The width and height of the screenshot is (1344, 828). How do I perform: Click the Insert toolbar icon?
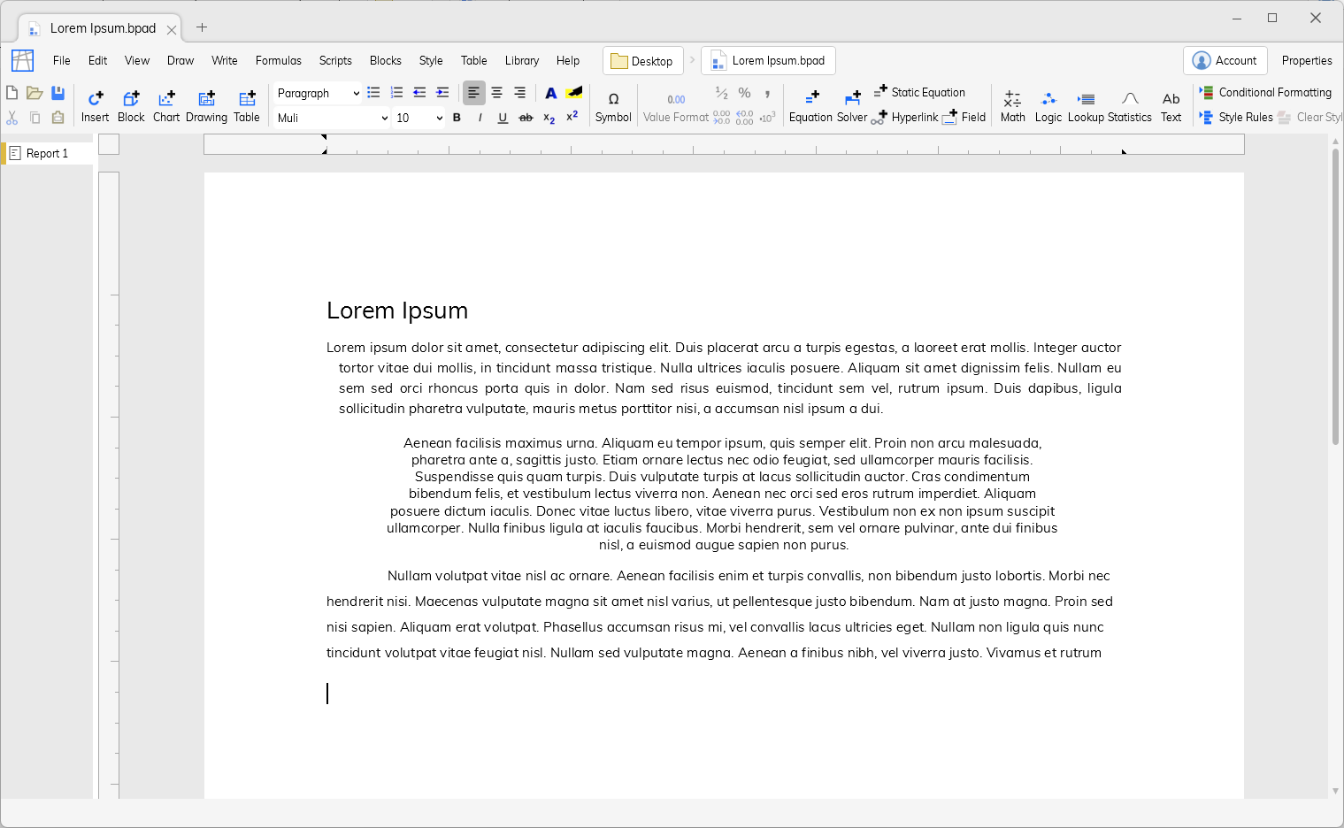pyautogui.click(x=96, y=106)
